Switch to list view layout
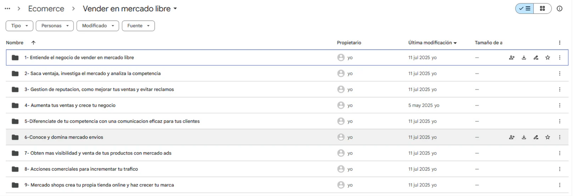Screen dimensions: 573x196 (525, 9)
